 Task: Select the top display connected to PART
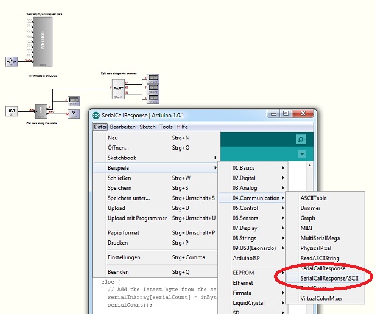153,79
